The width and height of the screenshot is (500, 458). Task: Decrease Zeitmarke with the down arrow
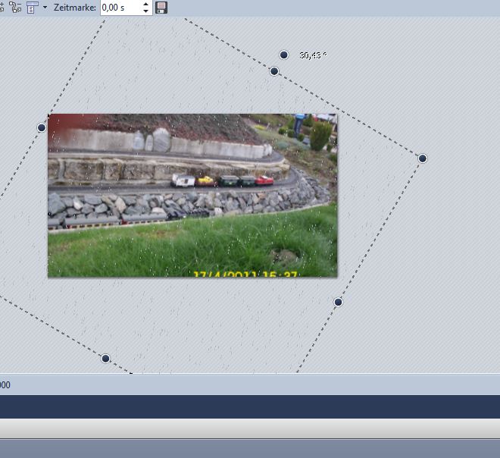point(145,11)
